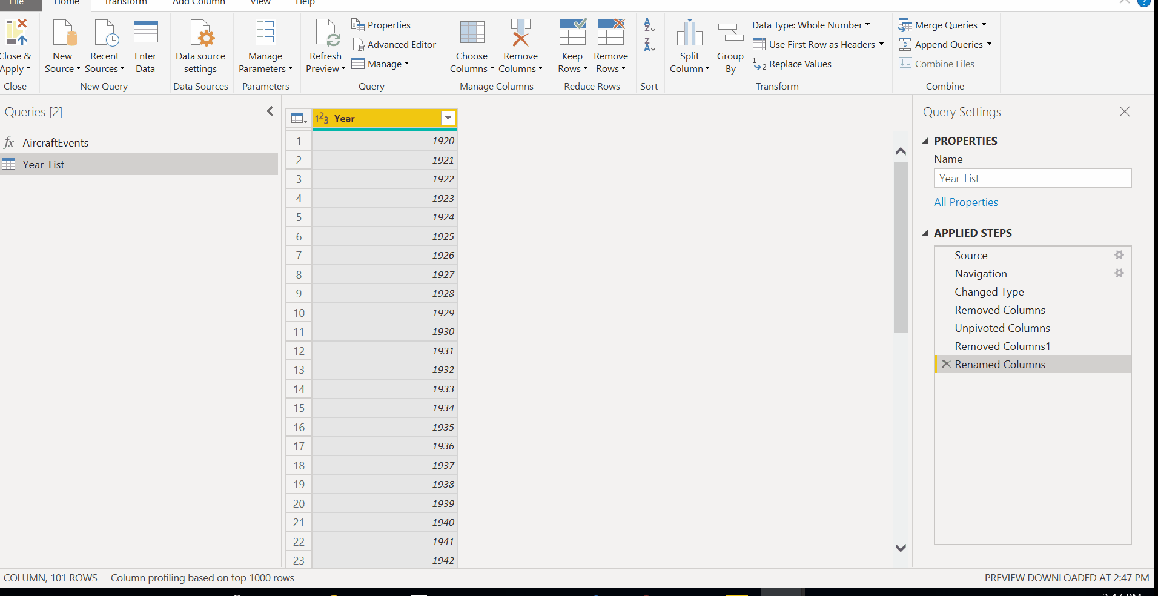
Task: Sort the column ascending
Action: 649,25
